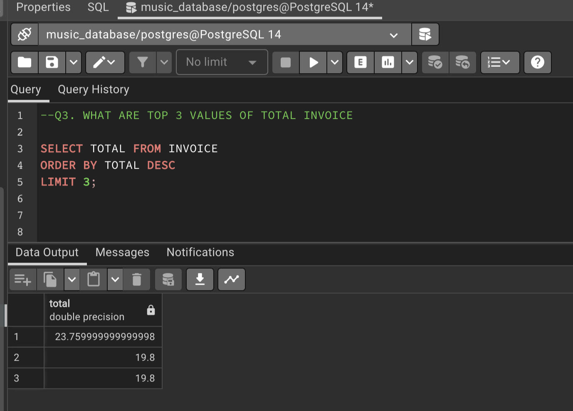
Task: Save the query with the floppy disk icon
Action: [52, 62]
